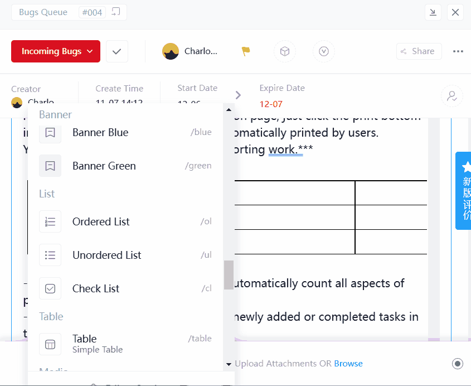Open the three-dot more options menu
Screen dimensions: 471x386
click(458, 51)
